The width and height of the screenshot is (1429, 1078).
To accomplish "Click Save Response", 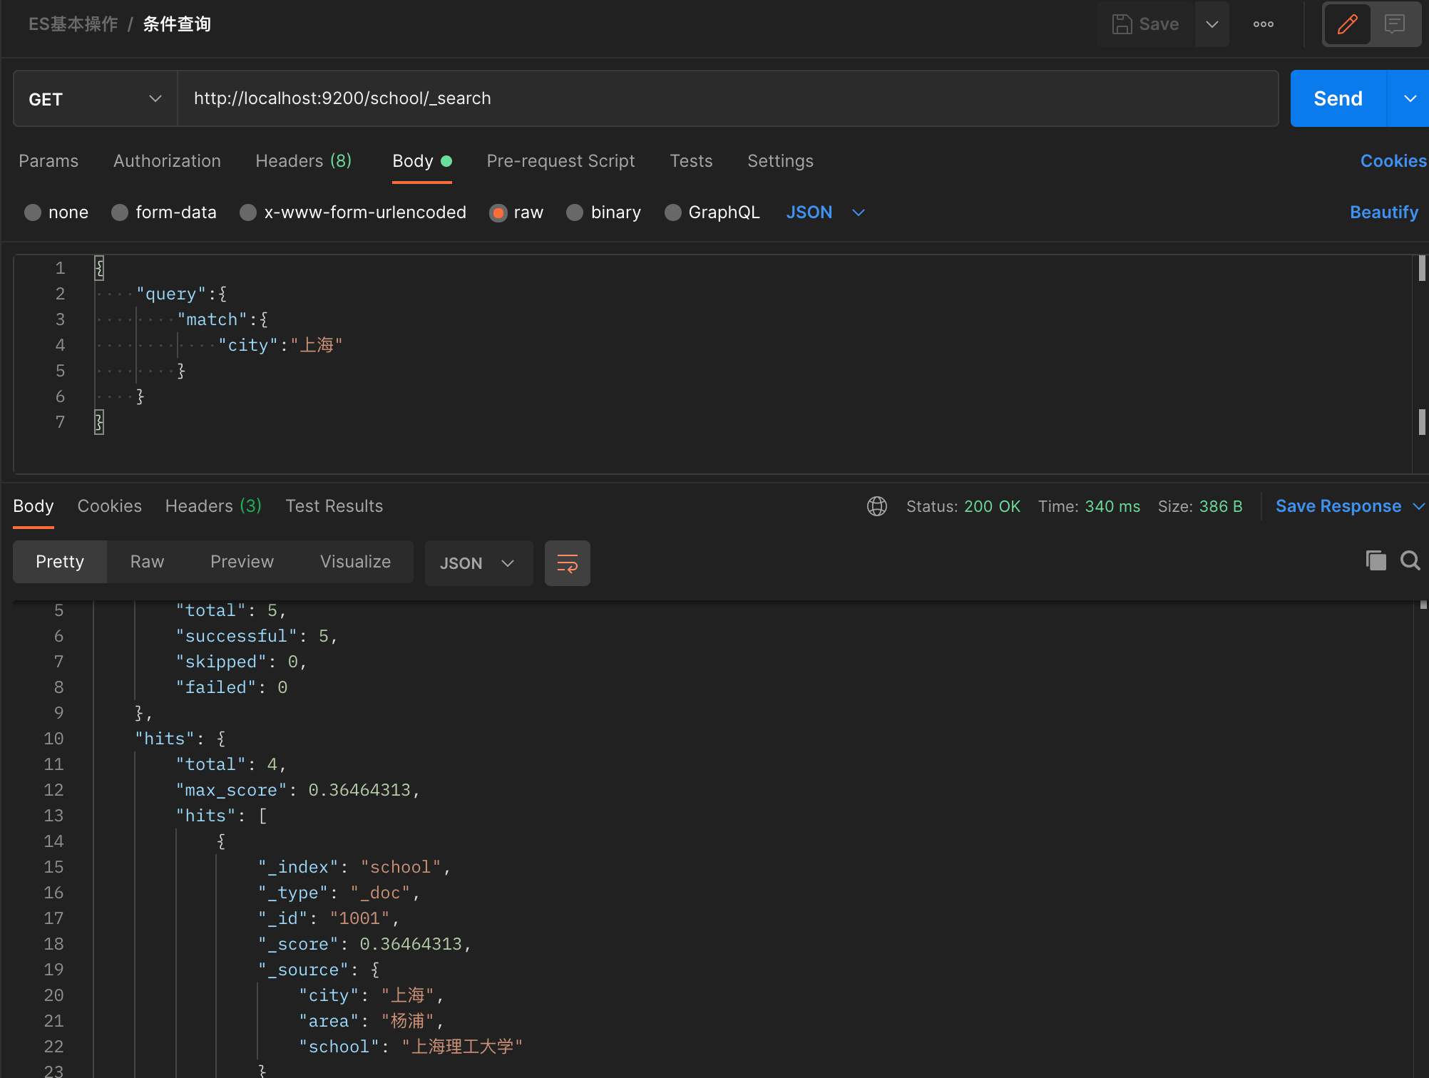I will [1338, 506].
